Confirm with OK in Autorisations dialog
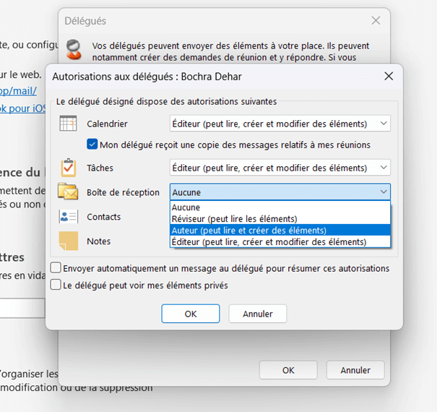Viewport: 437px width, 412px height. coord(191,314)
